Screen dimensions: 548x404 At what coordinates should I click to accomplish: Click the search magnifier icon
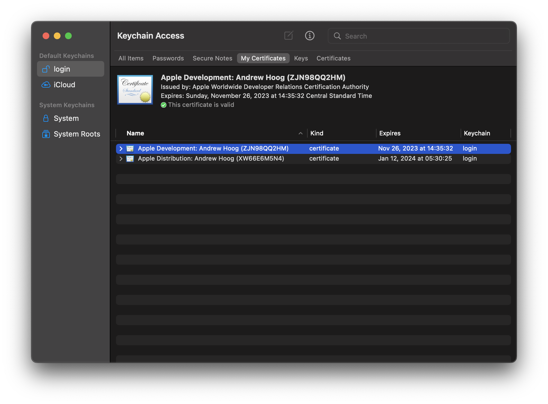pos(337,36)
